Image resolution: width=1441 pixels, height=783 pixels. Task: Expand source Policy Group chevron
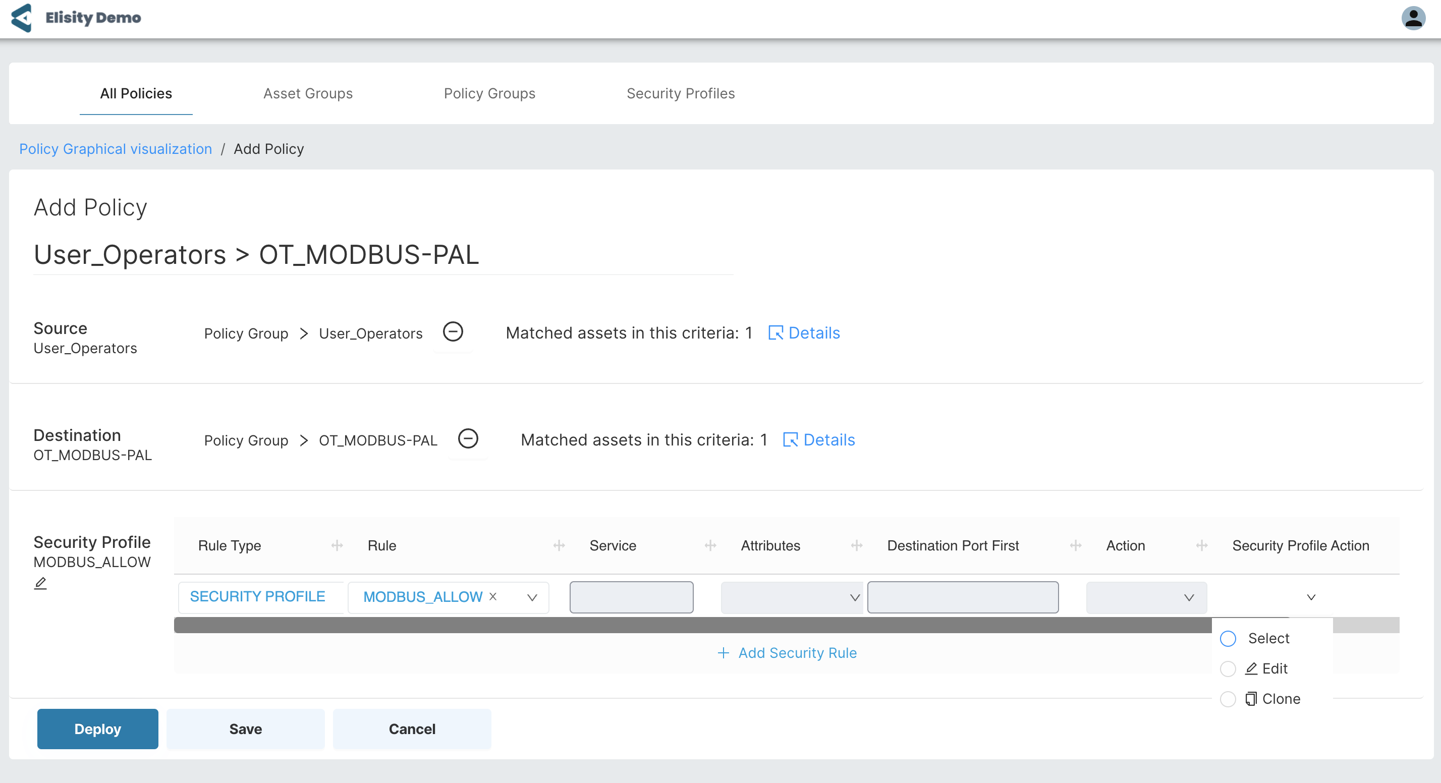coord(304,333)
